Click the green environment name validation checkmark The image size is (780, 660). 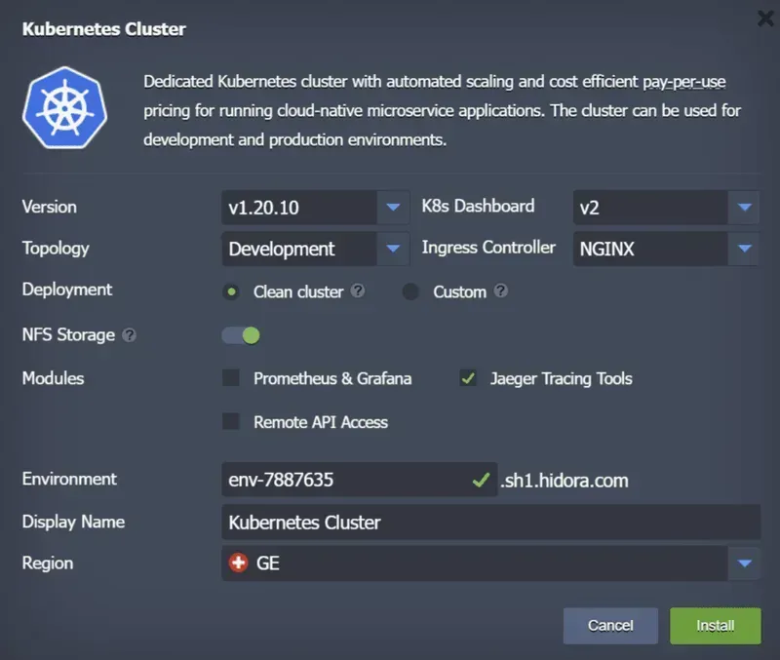click(x=481, y=480)
